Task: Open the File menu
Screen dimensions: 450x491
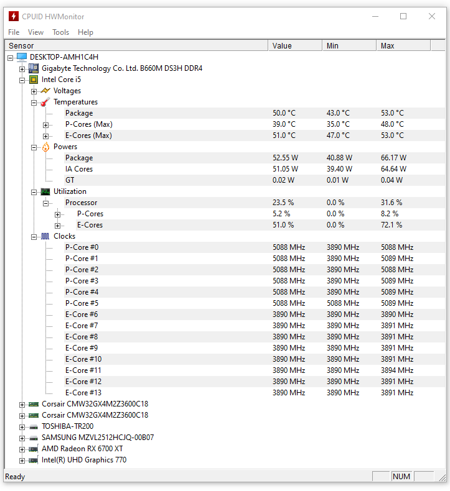Action: [14, 32]
